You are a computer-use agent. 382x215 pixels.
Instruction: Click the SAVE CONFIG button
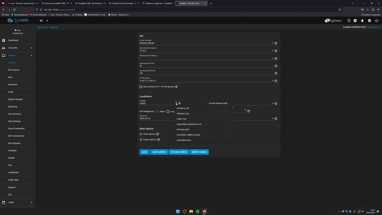pyautogui.click(x=159, y=152)
